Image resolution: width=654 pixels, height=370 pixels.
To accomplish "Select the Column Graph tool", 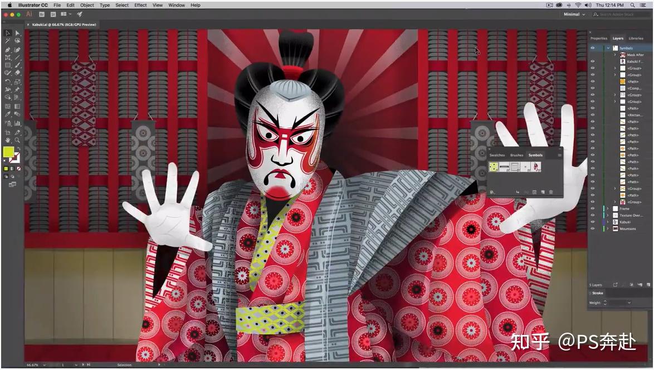I will tap(17, 123).
